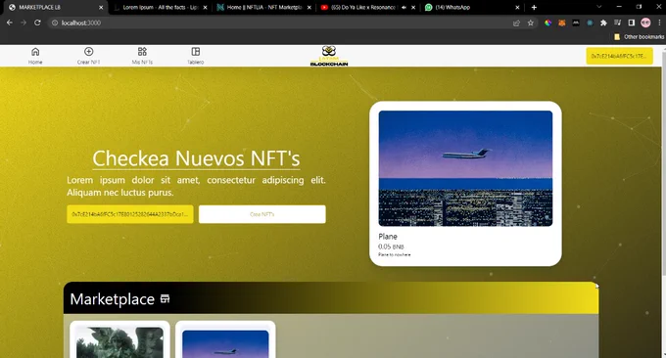Click the white Crea NFT's button
The width and height of the screenshot is (666, 358).
point(262,214)
